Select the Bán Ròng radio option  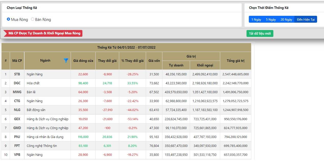click(x=32, y=19)
